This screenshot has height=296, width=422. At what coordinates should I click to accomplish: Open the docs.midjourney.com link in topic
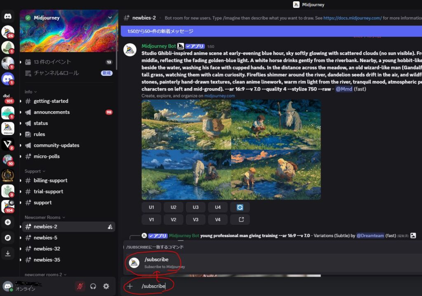[352, 18]
